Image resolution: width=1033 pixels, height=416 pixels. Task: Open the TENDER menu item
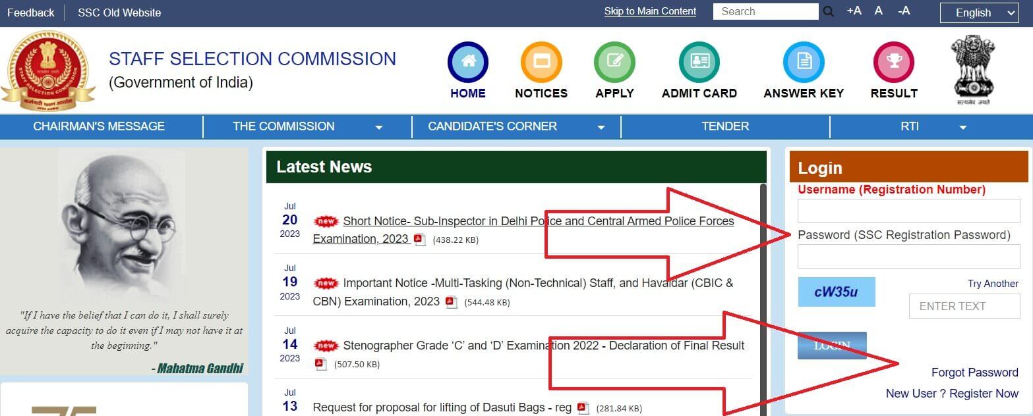725,126
